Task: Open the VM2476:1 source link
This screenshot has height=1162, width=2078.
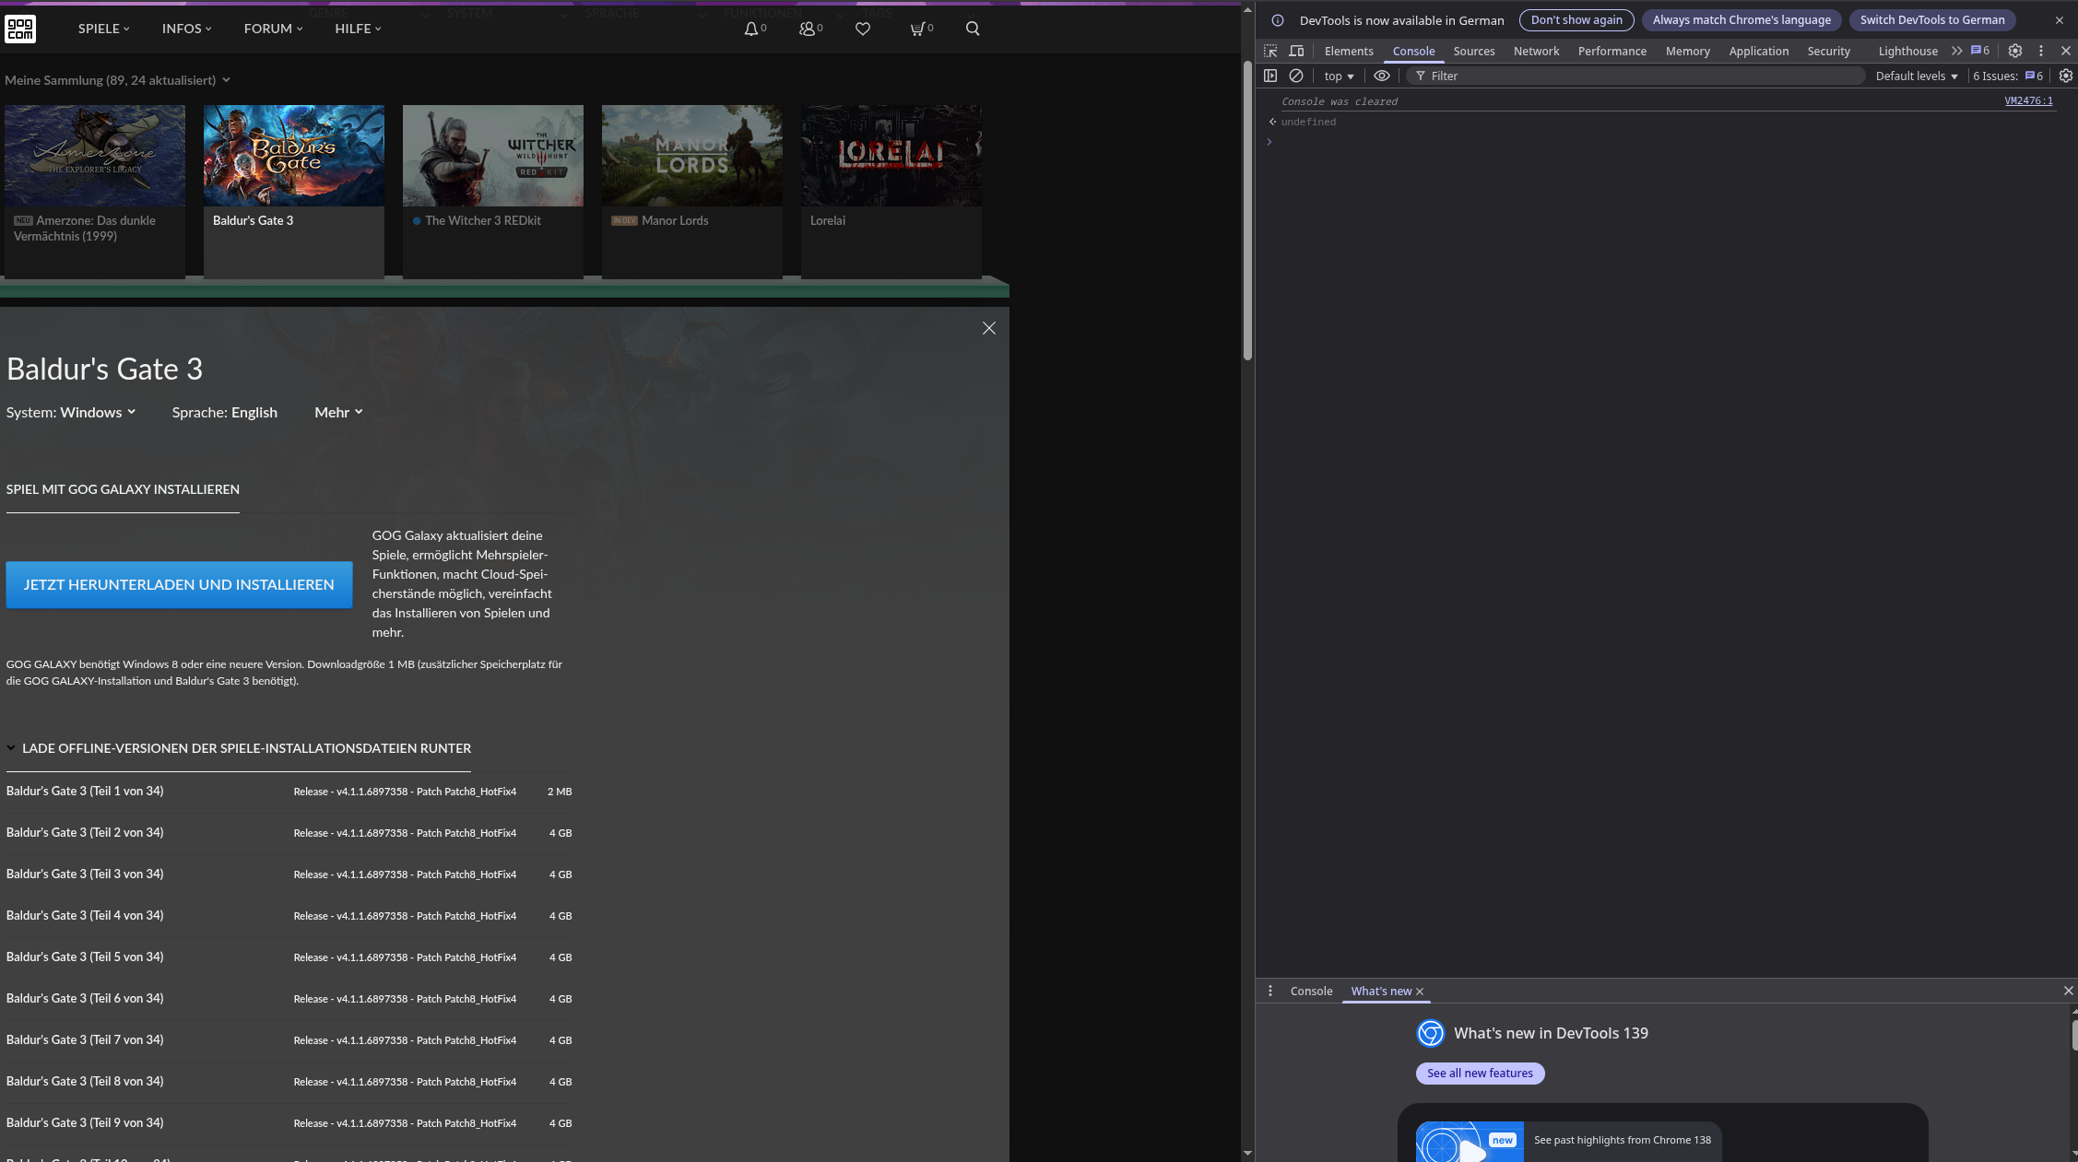Action: [x=2028, y=101]
